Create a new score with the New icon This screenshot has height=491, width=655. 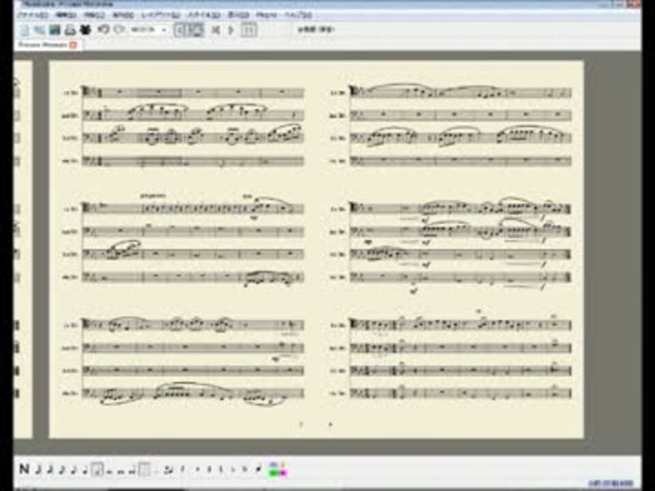pyautogui.click(x=25, y=29)
